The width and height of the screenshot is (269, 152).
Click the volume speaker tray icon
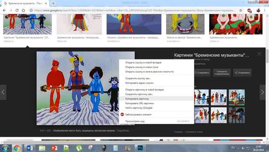click(x=243, y=148)
